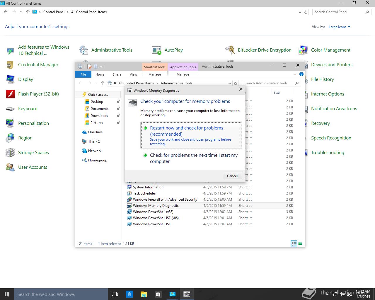Switch to the View ribbon tab

pos(133,74)
